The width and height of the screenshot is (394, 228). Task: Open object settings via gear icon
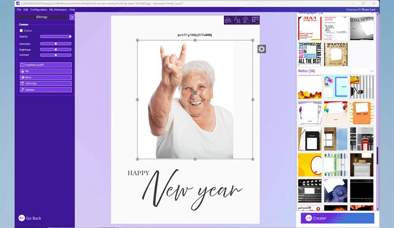[x=262, y=49]
